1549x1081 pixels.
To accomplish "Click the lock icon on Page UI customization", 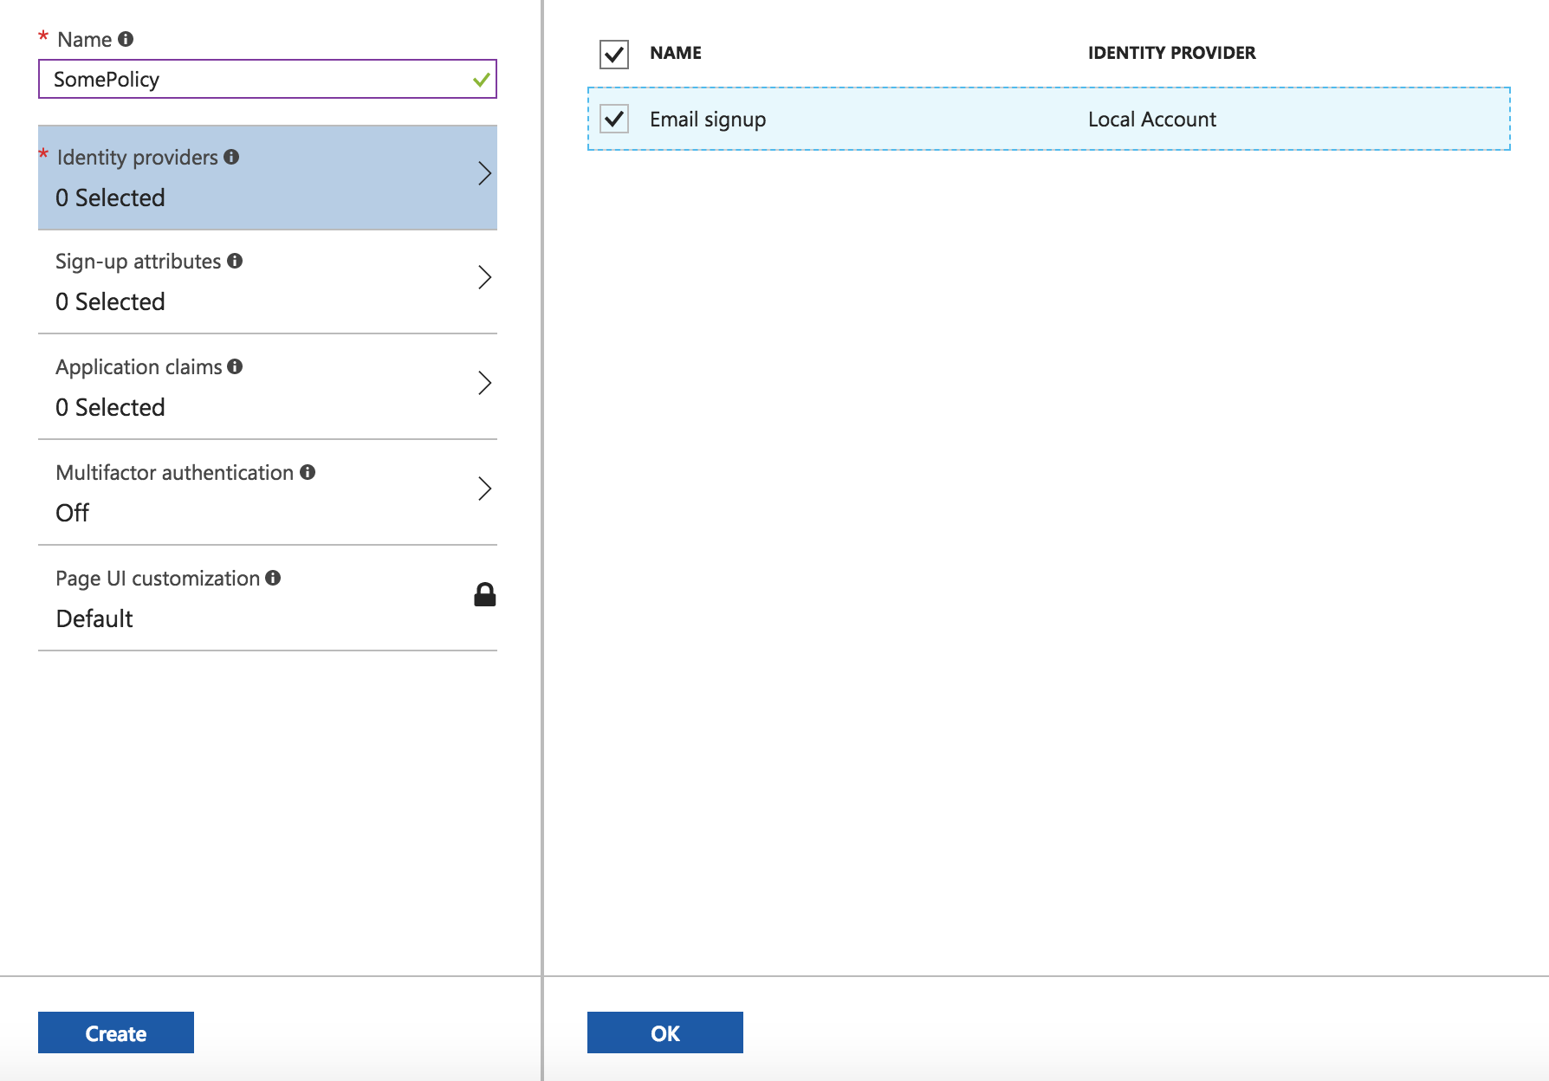I will click(485, 594).
